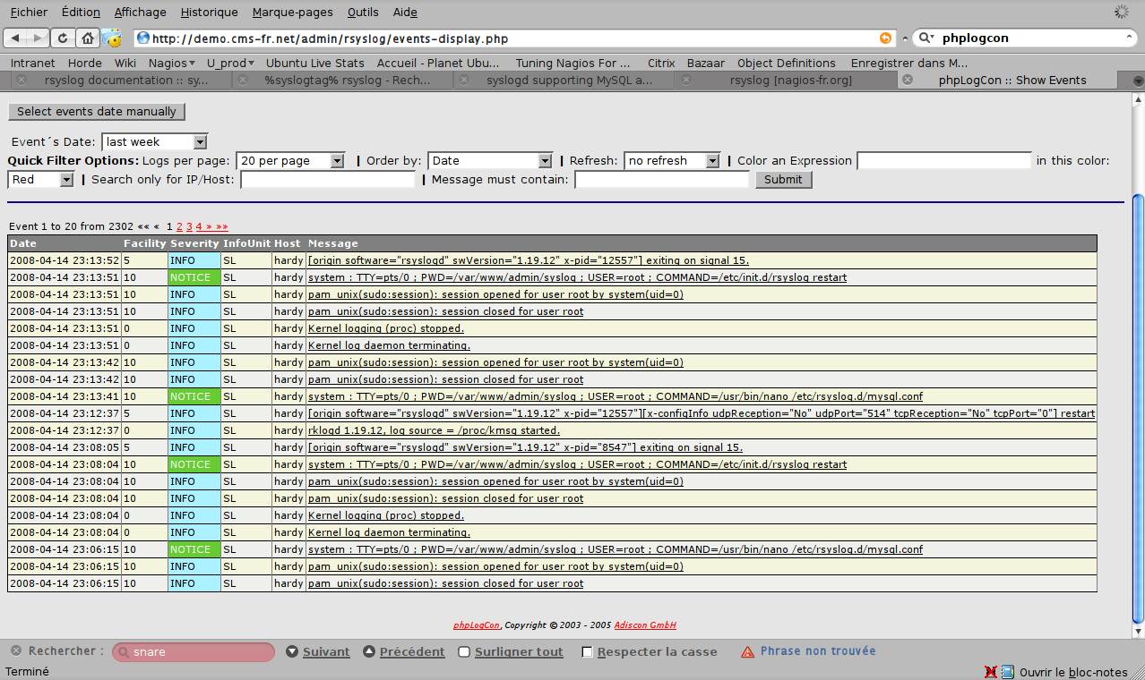This screenshot has width=1145, height=680.
Task: Click the Suivant find-next arrow icon
Action: [292, 652]
